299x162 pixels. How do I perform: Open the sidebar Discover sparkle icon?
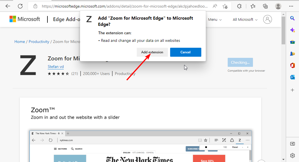click(x=293, y=30)
